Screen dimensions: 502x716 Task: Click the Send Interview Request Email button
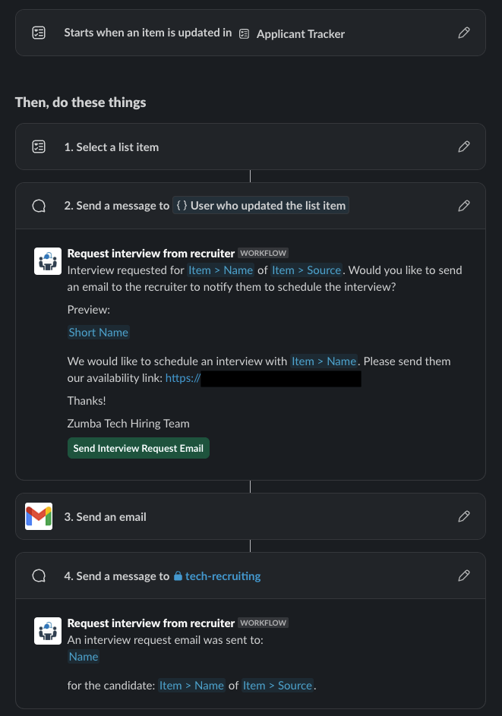138,449
